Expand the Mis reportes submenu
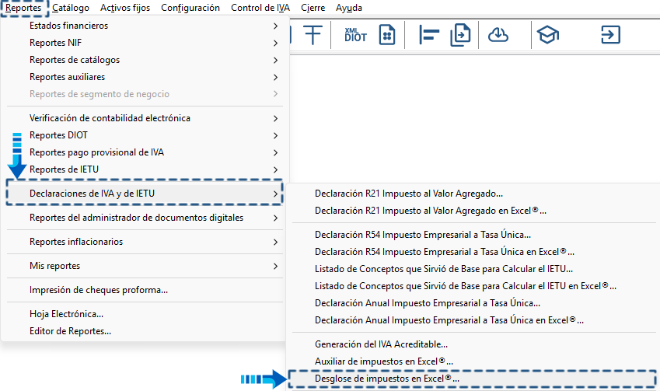660x391 pixels. pos(275,266)
